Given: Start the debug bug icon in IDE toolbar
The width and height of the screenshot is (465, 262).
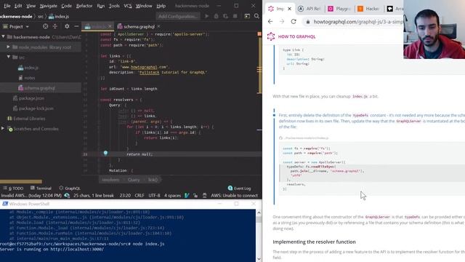Looking at the screenshot, I should point(217,16).
